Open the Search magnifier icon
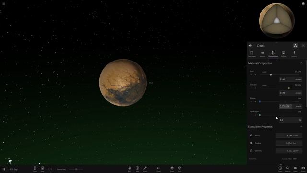 [x=288, y=169]
